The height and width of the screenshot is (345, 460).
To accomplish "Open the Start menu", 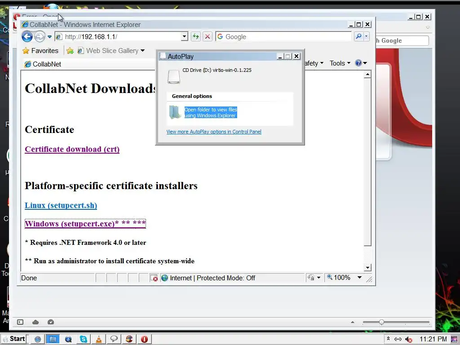I will click(14, 339).
